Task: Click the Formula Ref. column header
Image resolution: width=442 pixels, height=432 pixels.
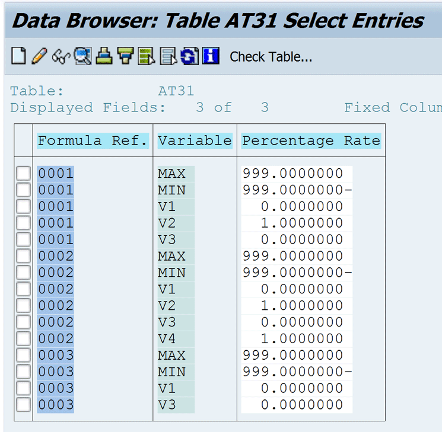Action: (93, 140)
